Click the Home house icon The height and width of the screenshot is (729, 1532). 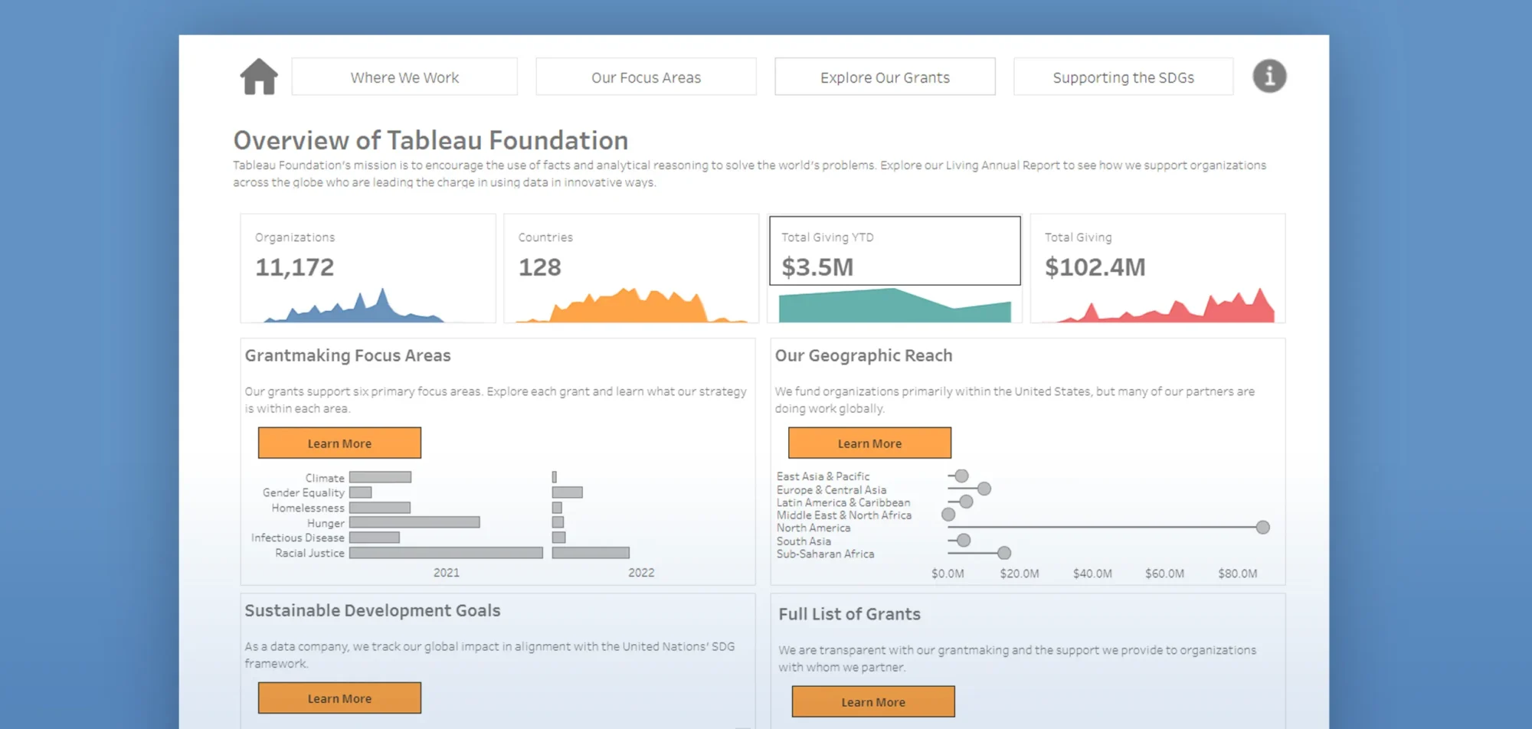pos(259,77)
